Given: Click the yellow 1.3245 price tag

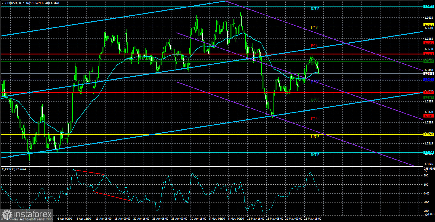Looking at the screenshot, I should click(429, 134).
